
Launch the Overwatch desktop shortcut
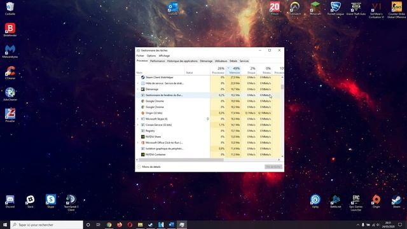[x=295, y=8]
